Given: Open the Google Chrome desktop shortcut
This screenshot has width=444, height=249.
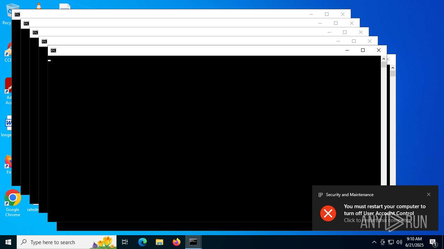Looking at the screenshot, I should pyautogui.click(x=13, y=203).
